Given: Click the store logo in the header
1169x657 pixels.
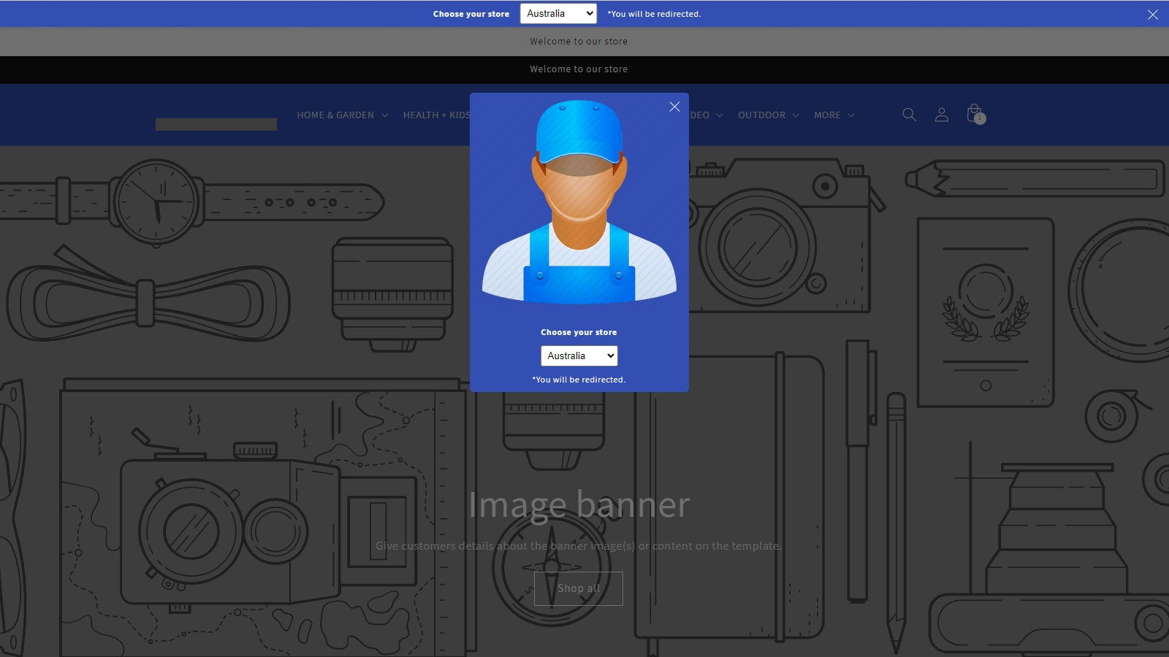Looking at the screenshot, I should coord(216,123).
